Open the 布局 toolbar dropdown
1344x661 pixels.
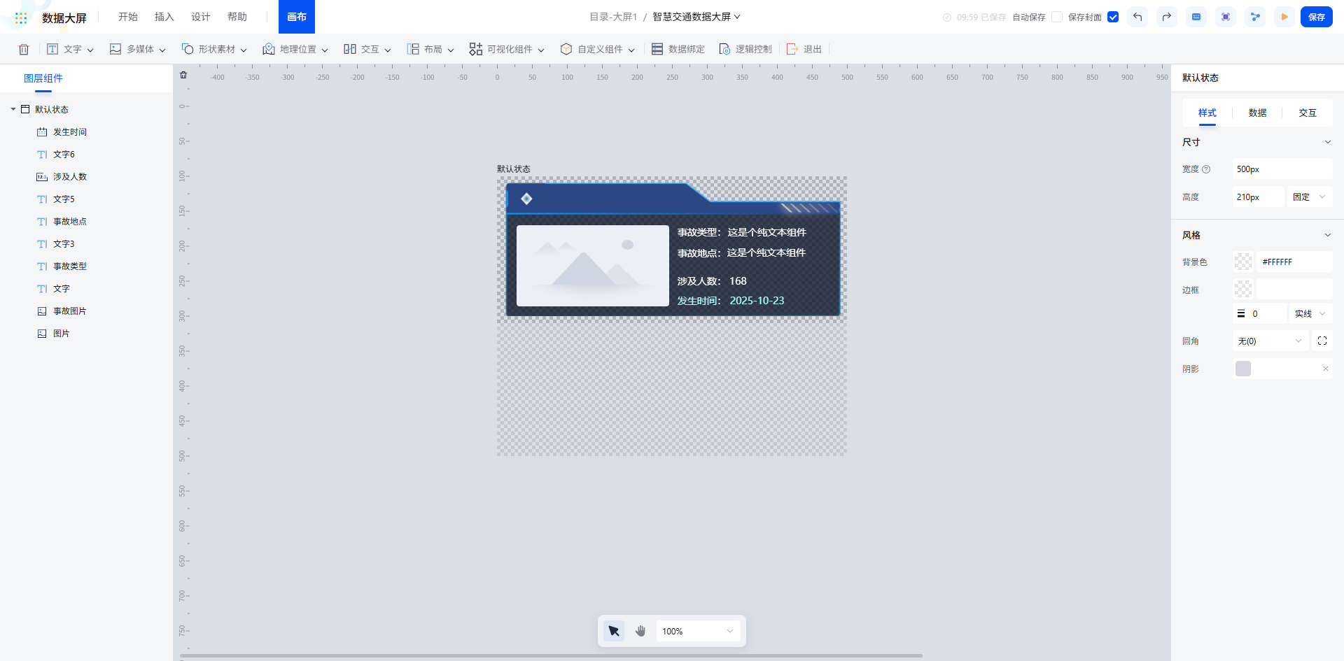[x=430, y=49]
